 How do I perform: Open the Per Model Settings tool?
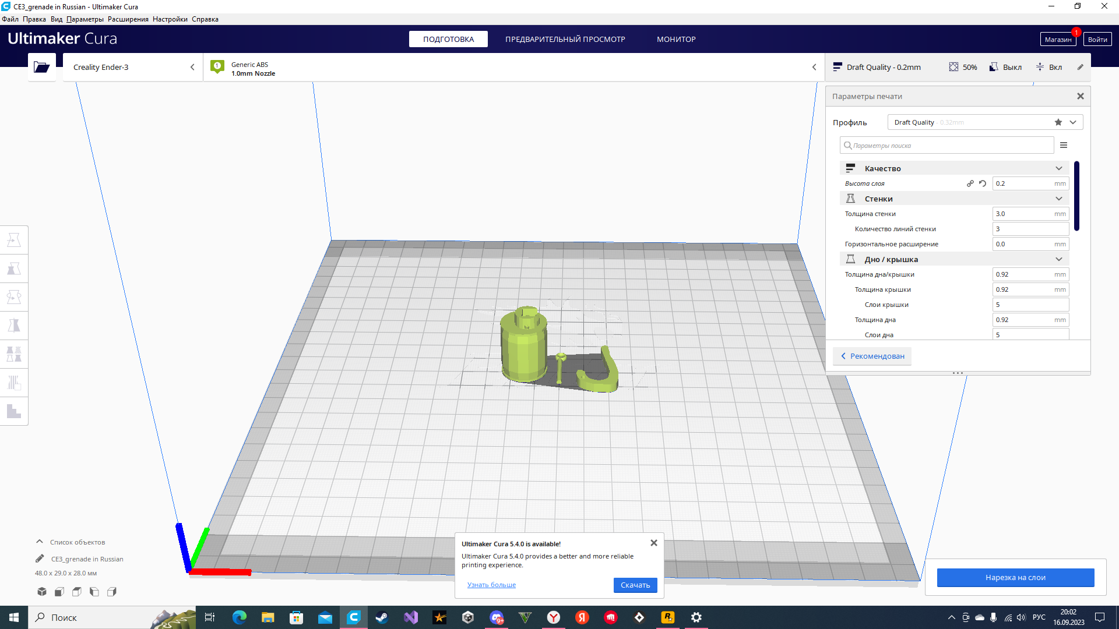click(x=14, y=354)
